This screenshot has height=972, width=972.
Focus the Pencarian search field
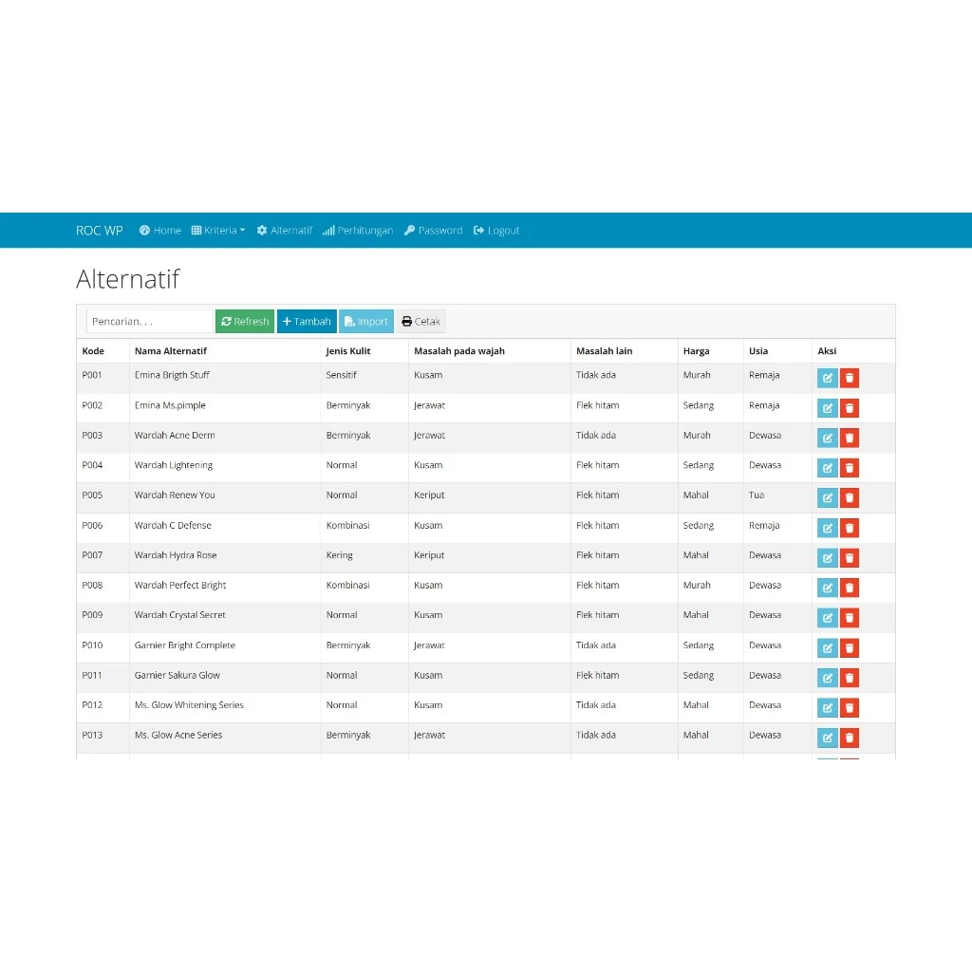pos(150,321)
